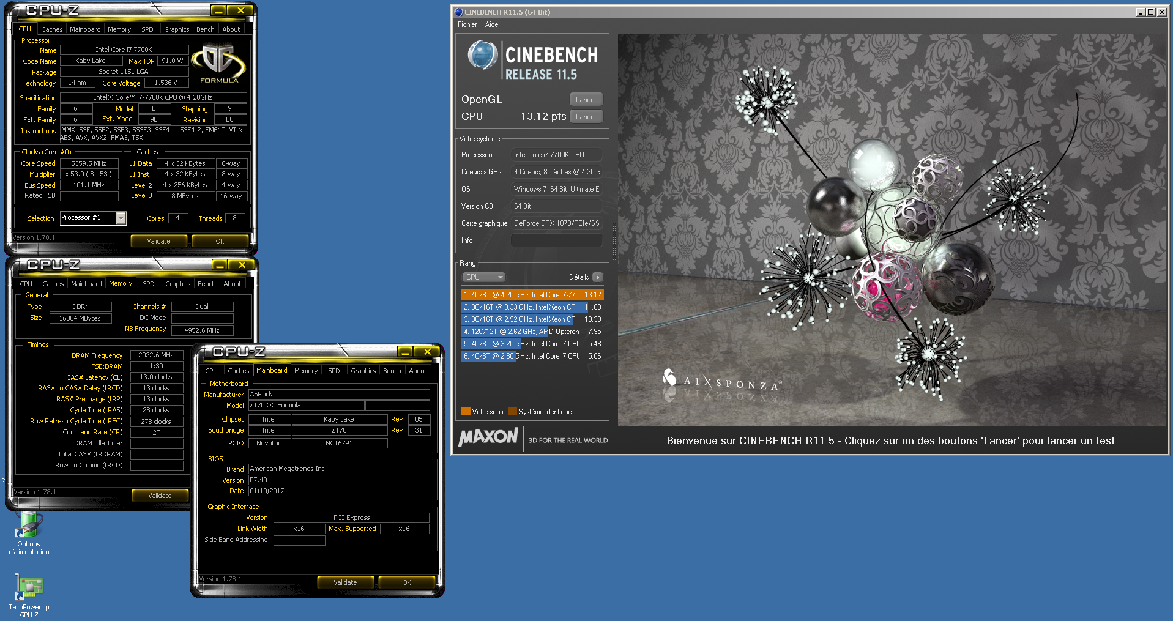Viewport: 1173px width, 621px height.
Task: Click the rendered spheres scene image
Action: click(x=892, y=230)
